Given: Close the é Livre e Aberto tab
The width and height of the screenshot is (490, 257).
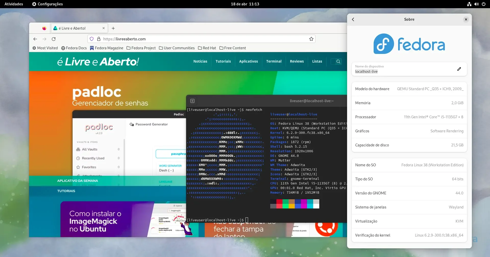Looking at the screenshot, I should (x=104, y=28).
